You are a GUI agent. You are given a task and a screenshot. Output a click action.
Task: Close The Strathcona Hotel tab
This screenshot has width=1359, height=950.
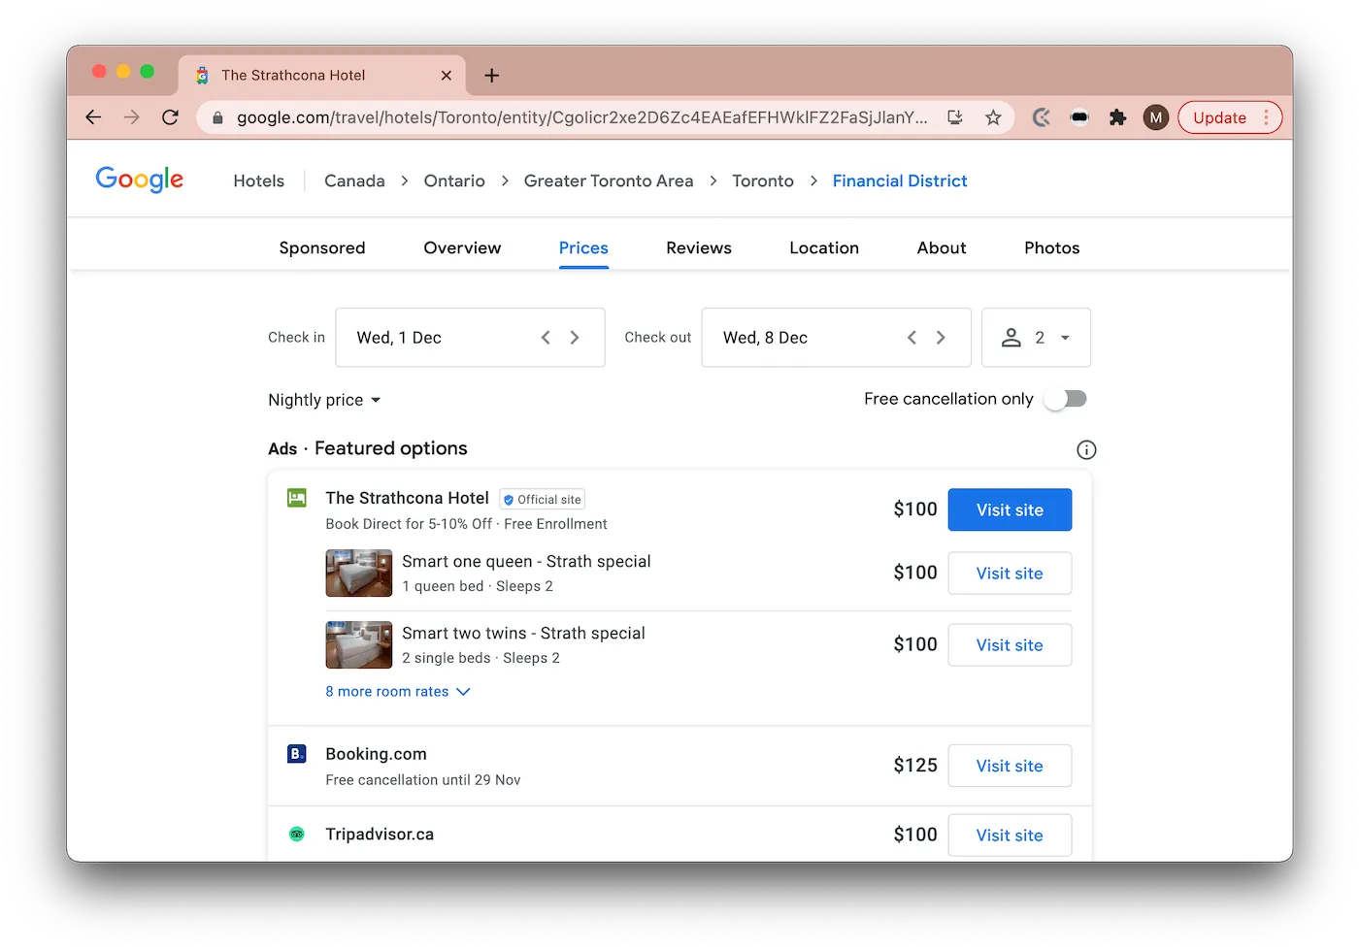pos(447,75)
